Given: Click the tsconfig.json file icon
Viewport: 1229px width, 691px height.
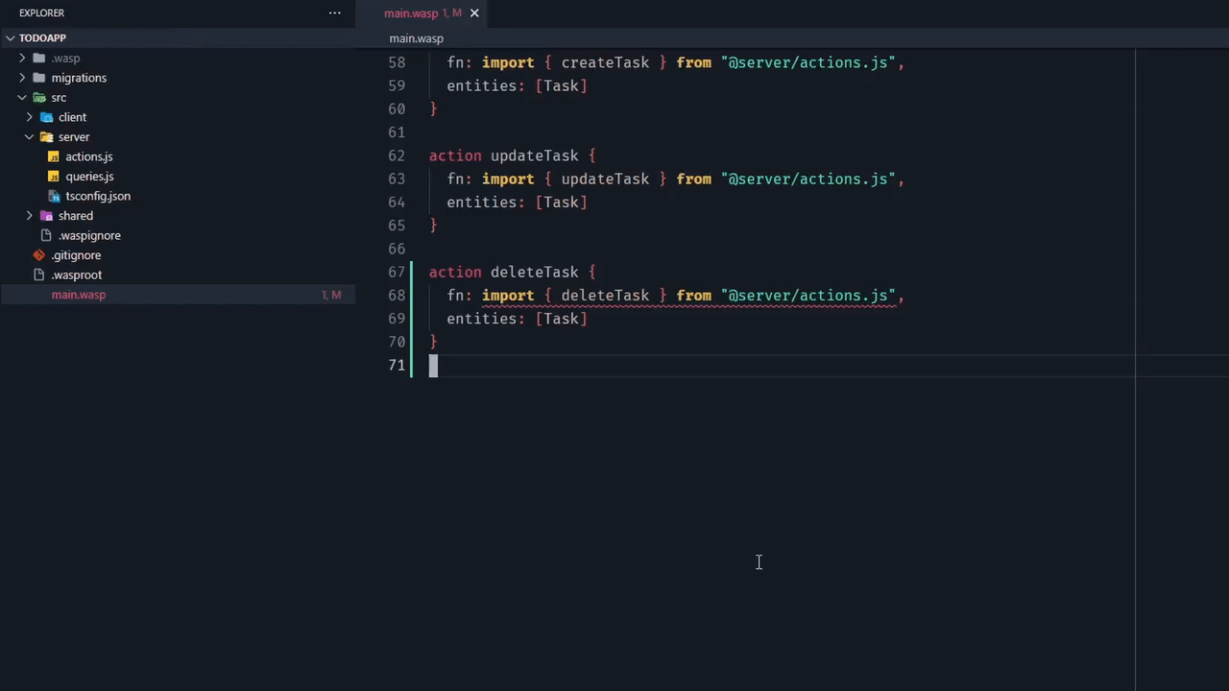Looking at the screenshot, I should click(x=54, y=196).
